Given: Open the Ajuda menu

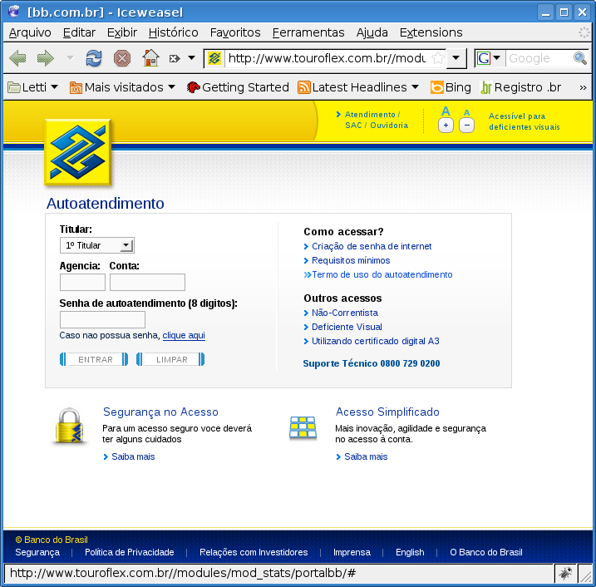Looking at the screenshot, I should [x=372, y=32].
